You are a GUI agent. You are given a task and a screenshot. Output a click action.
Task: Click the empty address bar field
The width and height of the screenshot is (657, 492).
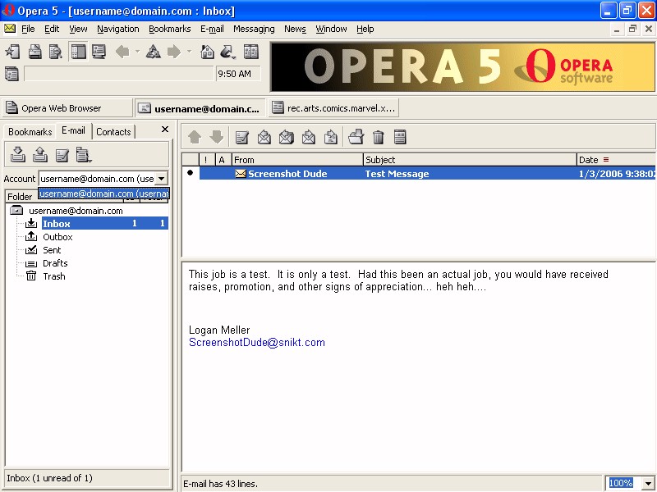pos(119,74)
